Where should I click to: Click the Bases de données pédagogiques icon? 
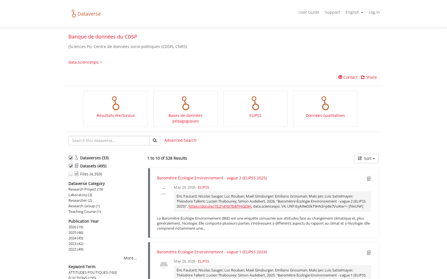(x=186, y=103)
